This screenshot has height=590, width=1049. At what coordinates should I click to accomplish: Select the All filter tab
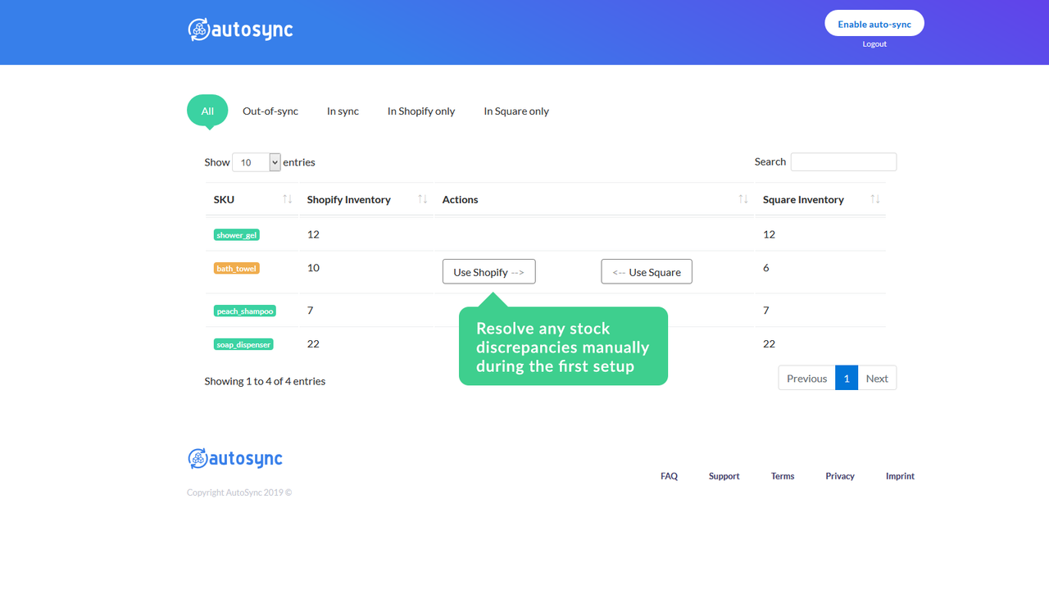pyautogui.click(x=207, y=110)
